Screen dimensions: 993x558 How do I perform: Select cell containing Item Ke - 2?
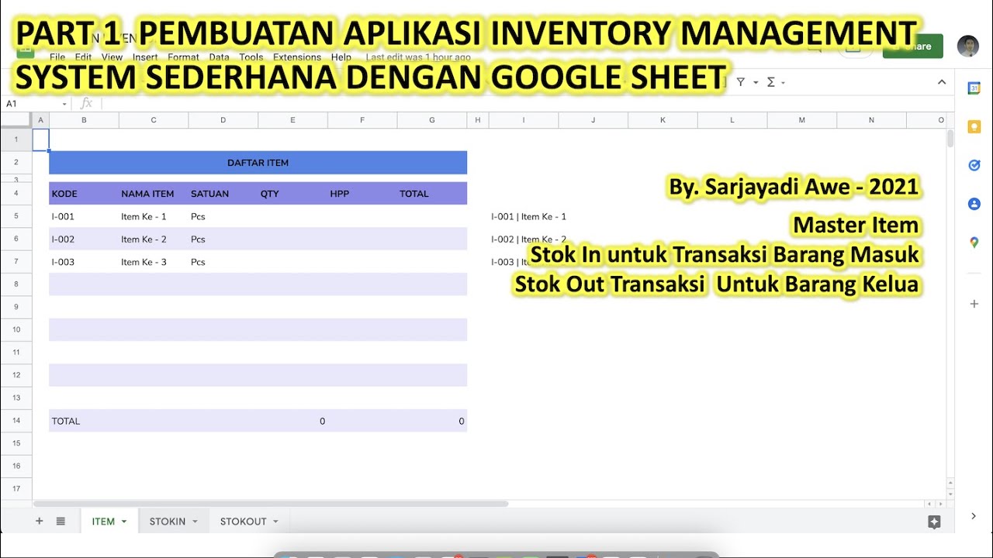tap(154, 239)
